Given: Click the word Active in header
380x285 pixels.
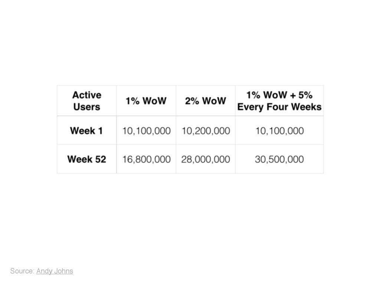Looking at the screenshot, I should point(87,95).
